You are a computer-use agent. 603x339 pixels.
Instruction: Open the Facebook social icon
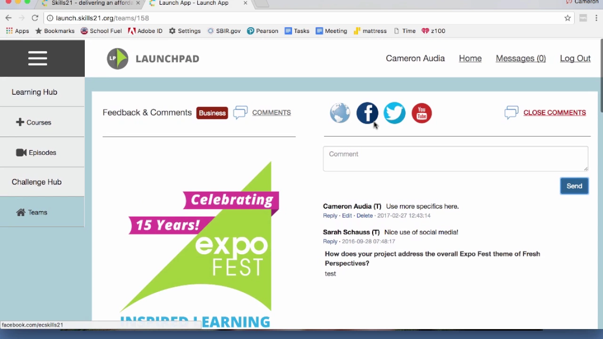pos(367,113)
